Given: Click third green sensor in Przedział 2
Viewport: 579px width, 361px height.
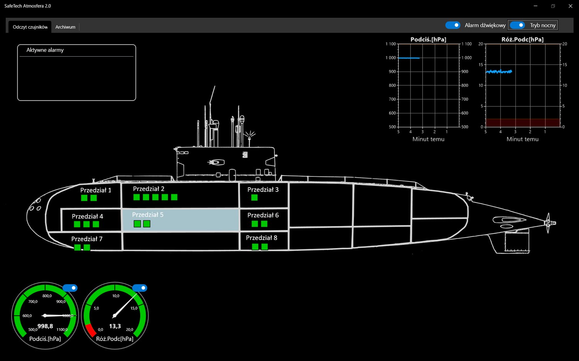Looking at the screenshot, I should 156,197.
